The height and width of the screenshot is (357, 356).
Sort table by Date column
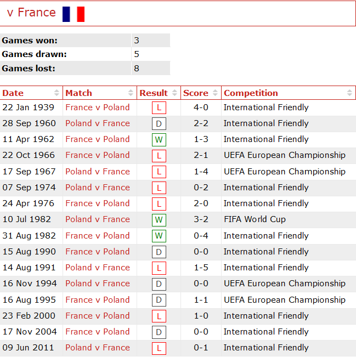click(31, 93)
